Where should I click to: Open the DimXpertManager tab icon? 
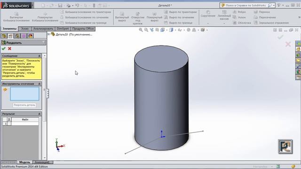[24, 36]
